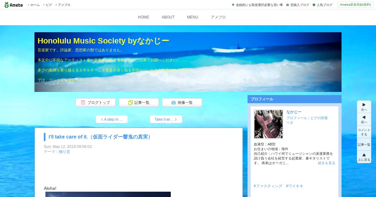The height and width of the screenshot is (197, 376).
Task: Click the camera icon on 画像一覧
Action: (174, 103)
